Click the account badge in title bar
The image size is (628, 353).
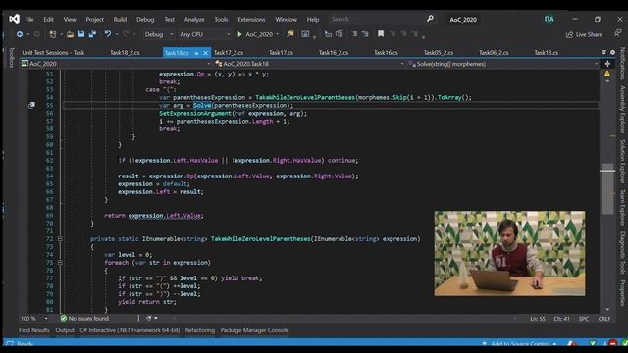tap(549, 19)
